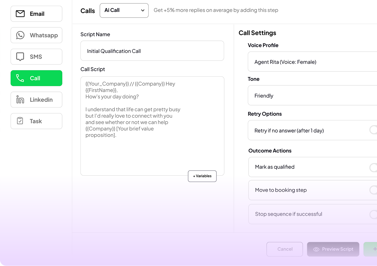Toggle Stop sequence if successful
Viewport: 377px width, 266px height.
pyautogui.click(x=373, y=214)
